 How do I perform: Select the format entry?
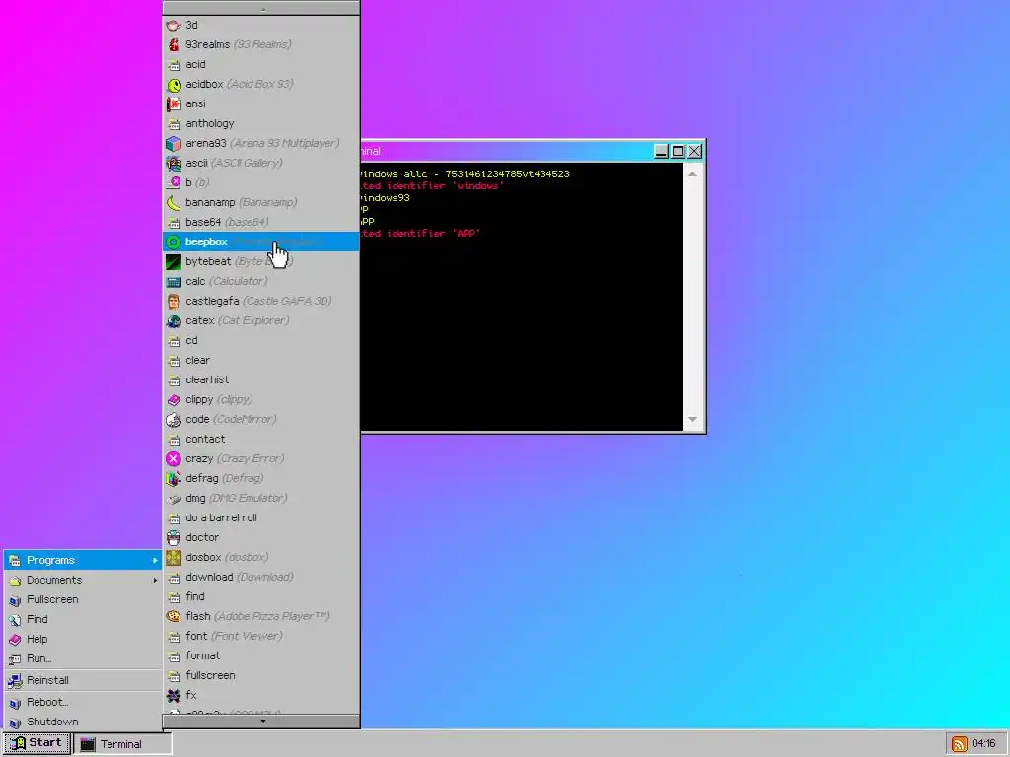[x=261, y=655]
